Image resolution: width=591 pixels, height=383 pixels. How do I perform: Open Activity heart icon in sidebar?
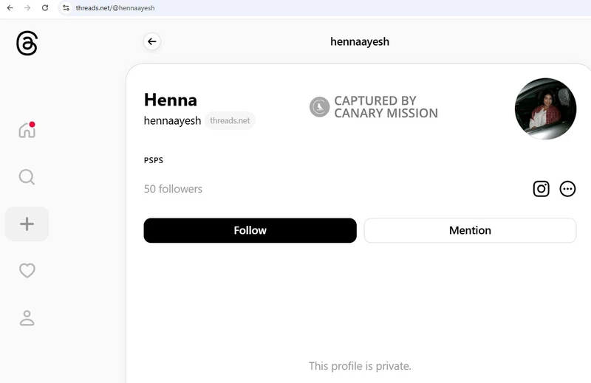[x=27, y=270]
